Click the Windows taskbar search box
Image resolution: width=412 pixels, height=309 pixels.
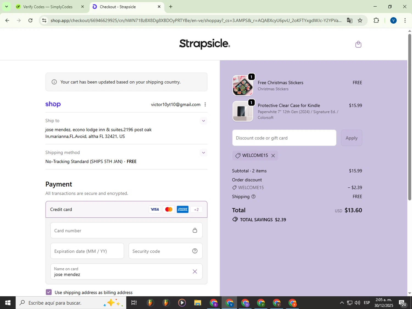[71, 303]
